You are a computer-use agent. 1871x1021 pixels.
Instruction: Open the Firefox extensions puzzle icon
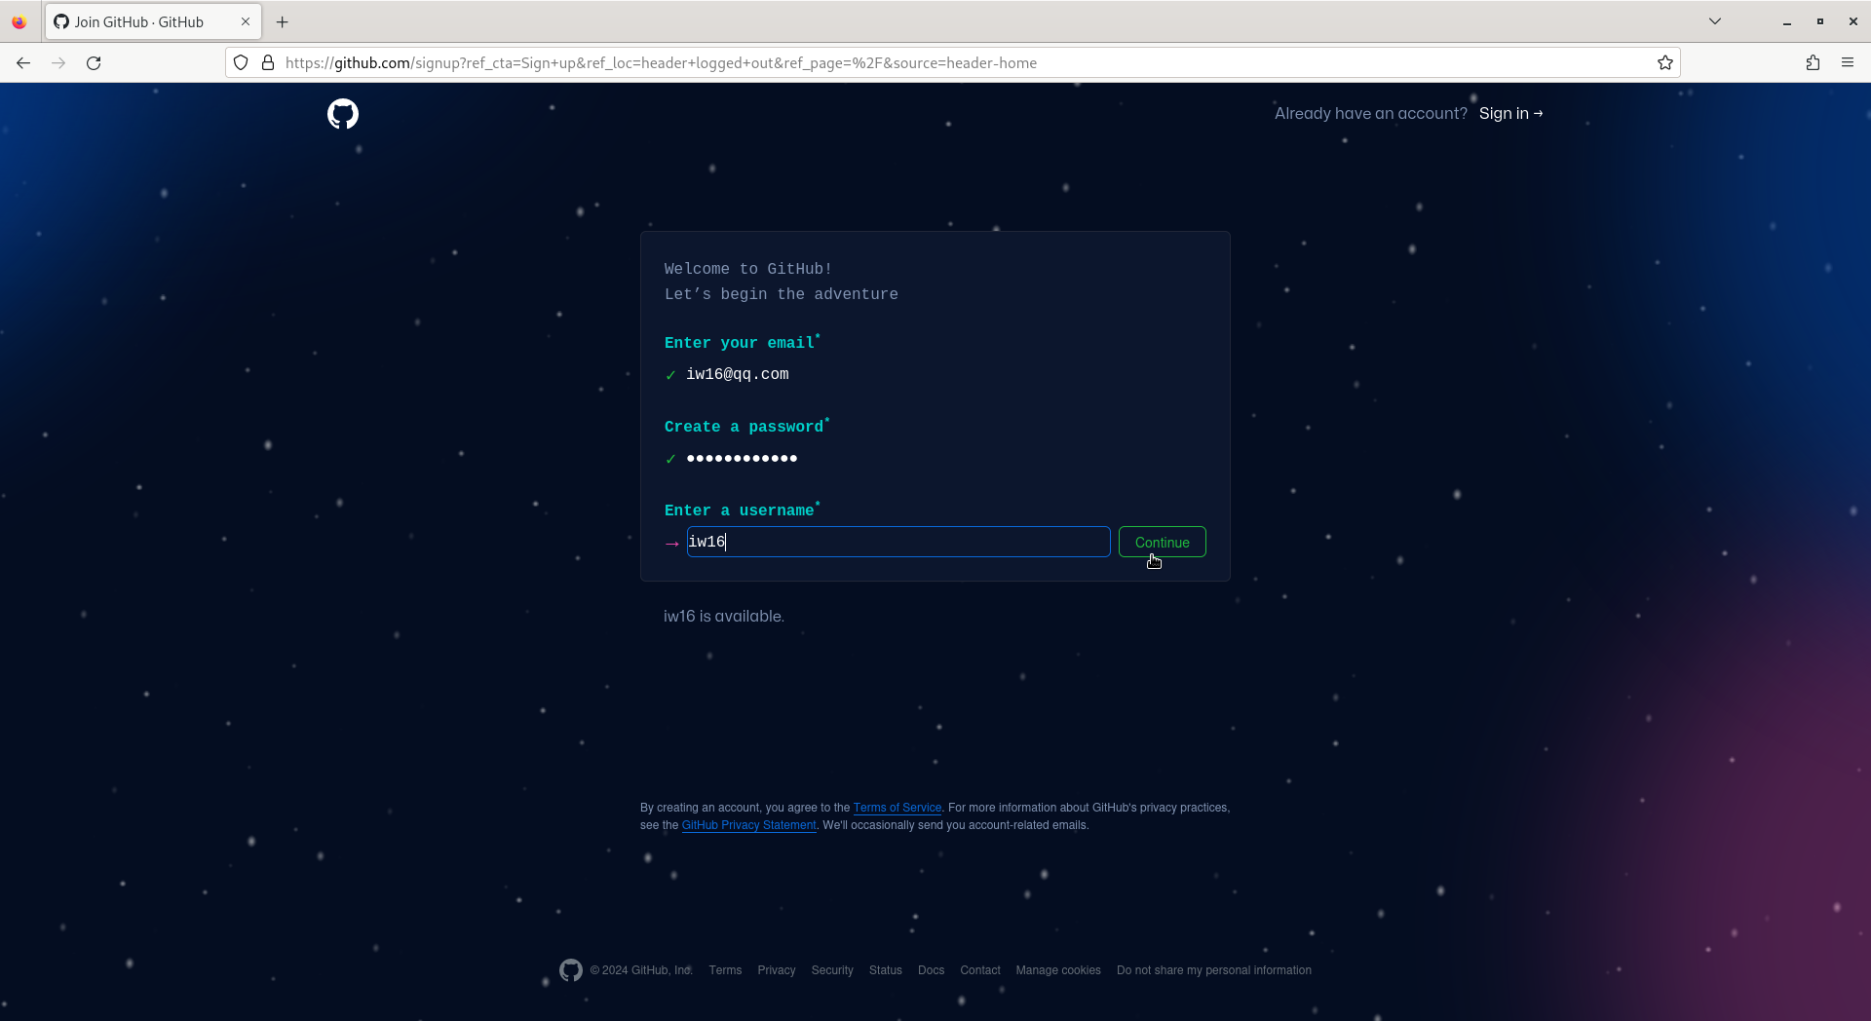point(1813,63)
